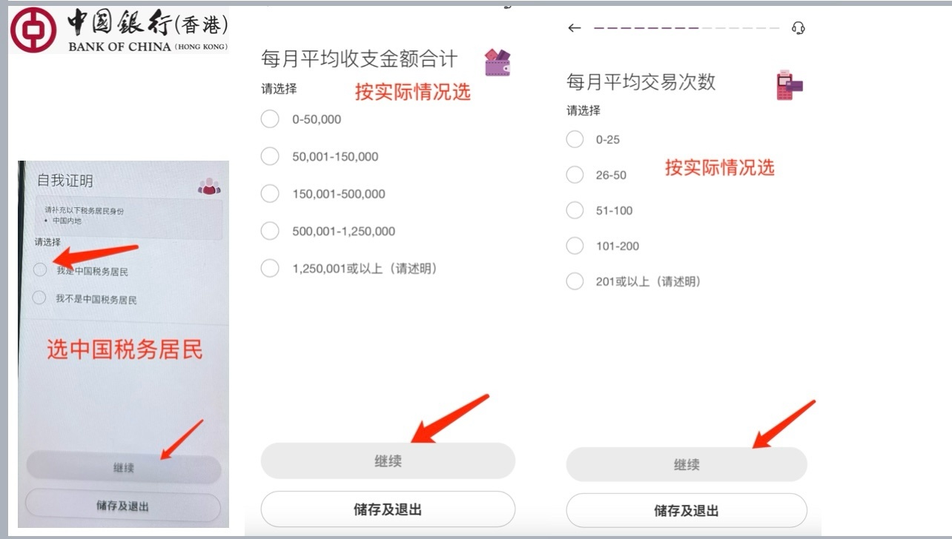Click the 中国内地 tax residency info box

[129, 217]
